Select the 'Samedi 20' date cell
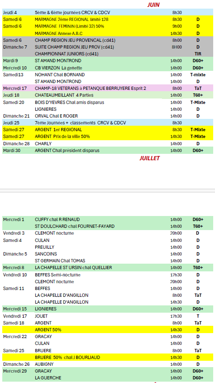215x383 pixels. coord(14,103)
